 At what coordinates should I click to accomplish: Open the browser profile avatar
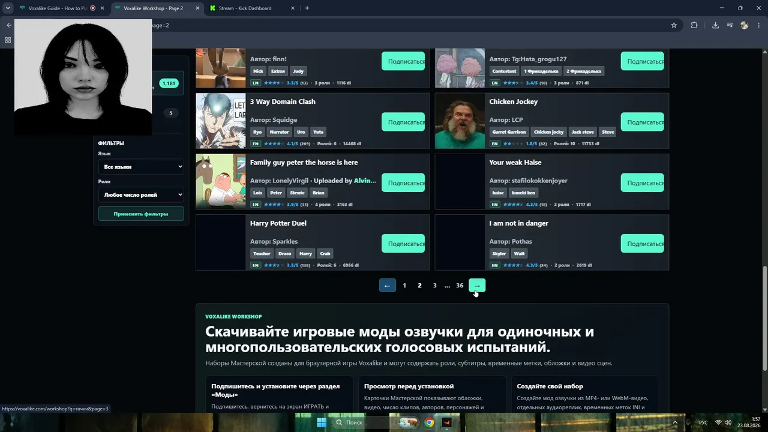pos(745,25)
